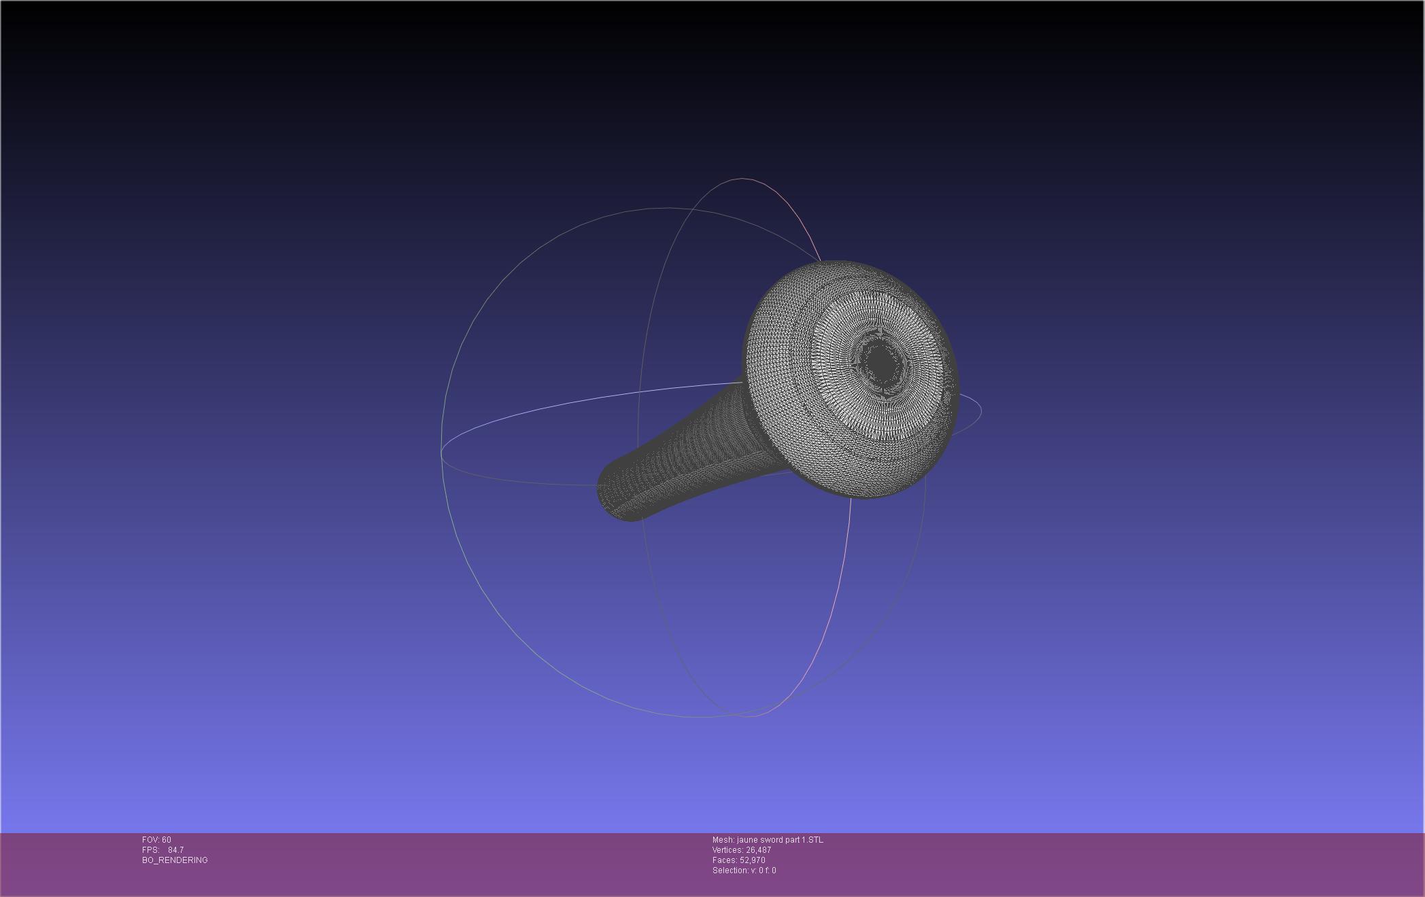Click the purple info bar between text blocks

click(442, 863)
